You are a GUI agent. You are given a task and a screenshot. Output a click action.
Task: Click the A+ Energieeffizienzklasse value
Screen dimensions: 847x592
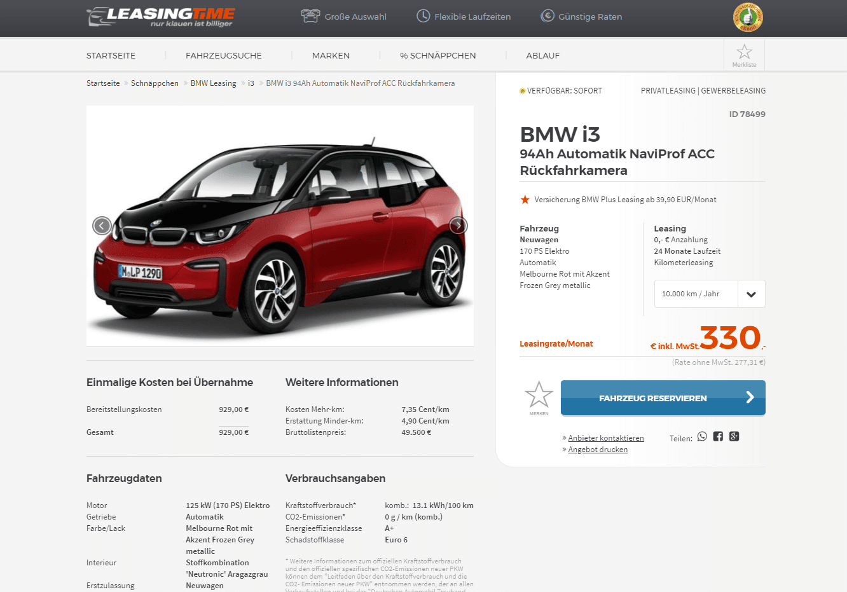389,528
